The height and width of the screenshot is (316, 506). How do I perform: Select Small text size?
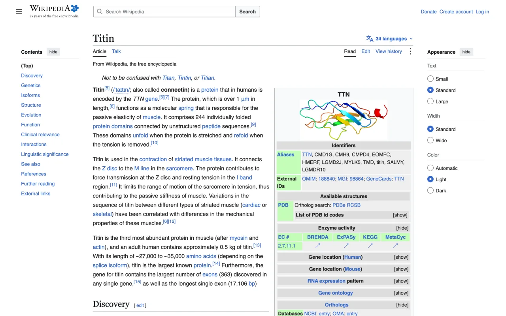pyautogui.click(x=430, y=79)
